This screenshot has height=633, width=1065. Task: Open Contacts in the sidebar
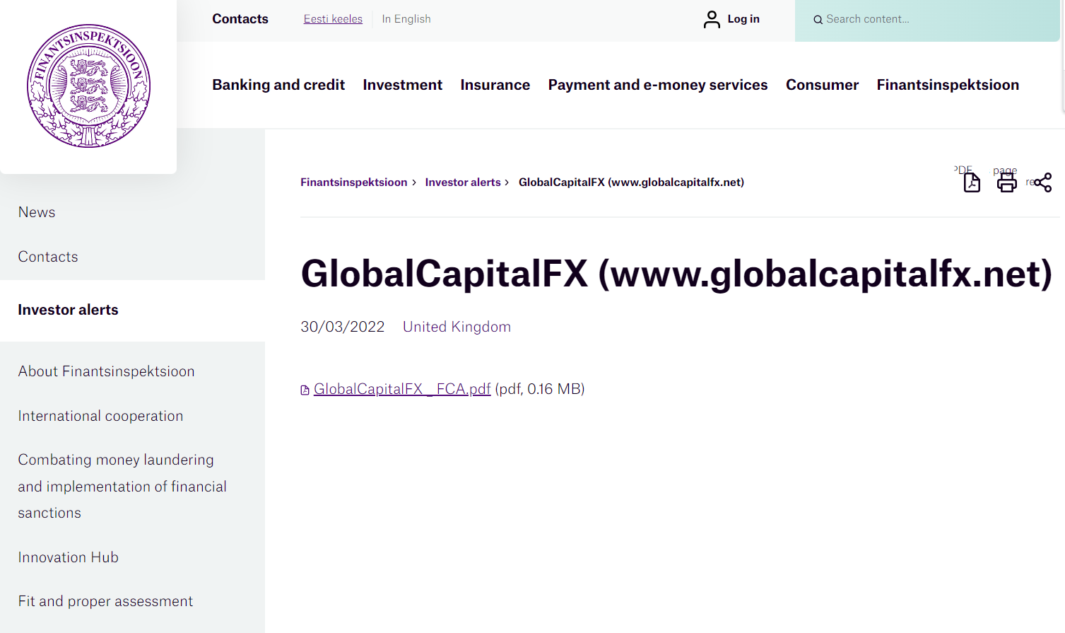point(48,257)
